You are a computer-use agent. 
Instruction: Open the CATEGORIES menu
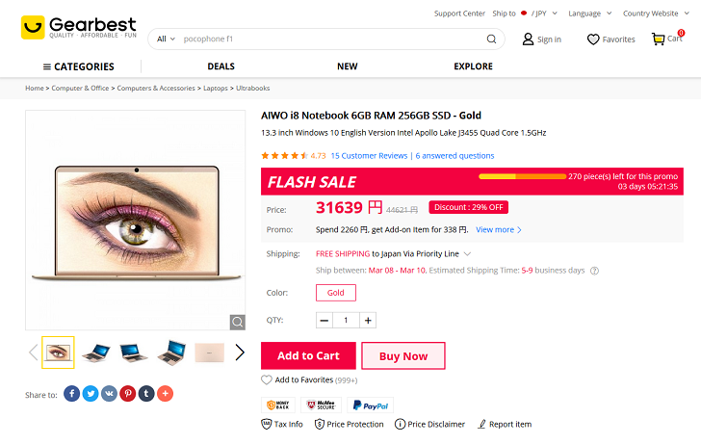(x=78, y=66)
